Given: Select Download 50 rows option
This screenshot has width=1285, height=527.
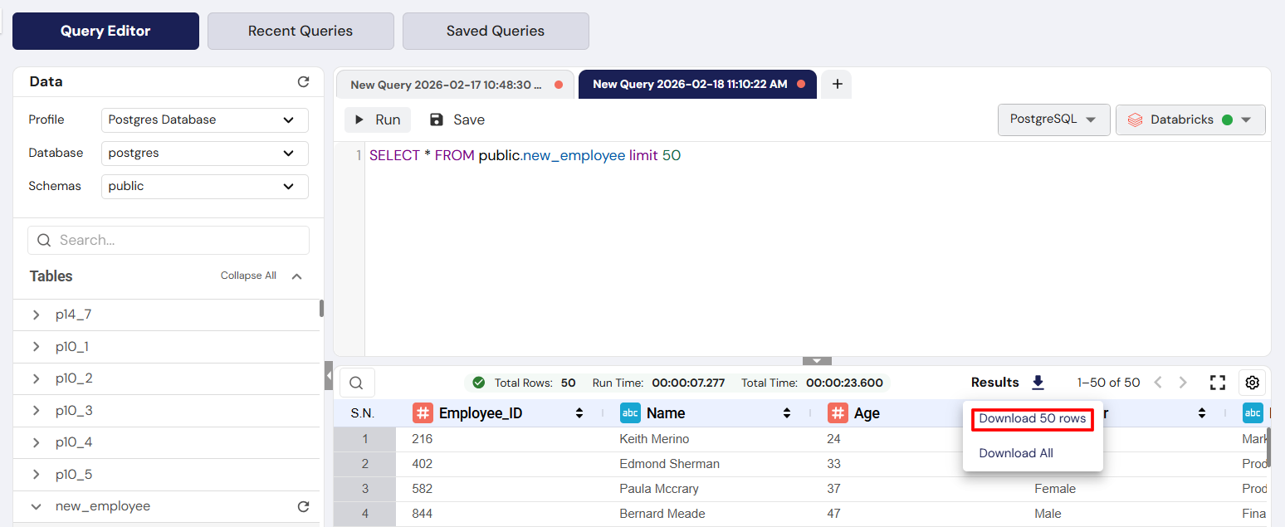Looking at the screenshot, I should (1032, 419).
